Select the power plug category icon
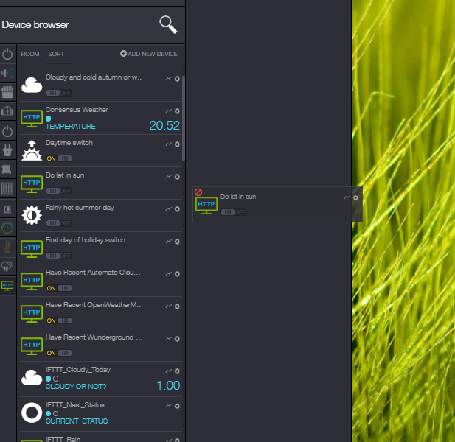This screenshot has height=442, width=455. point(7,150)
